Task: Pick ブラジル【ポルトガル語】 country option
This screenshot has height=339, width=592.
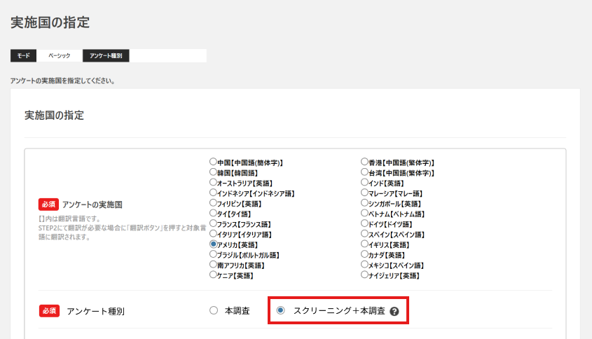Action: [213, 255]
